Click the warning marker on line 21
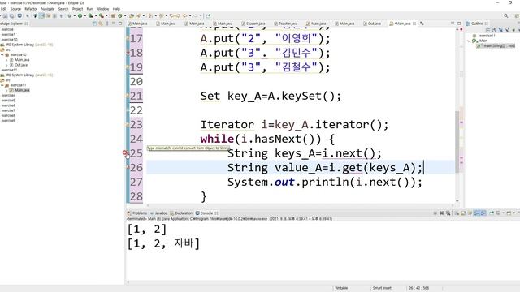 click(128, 96)
